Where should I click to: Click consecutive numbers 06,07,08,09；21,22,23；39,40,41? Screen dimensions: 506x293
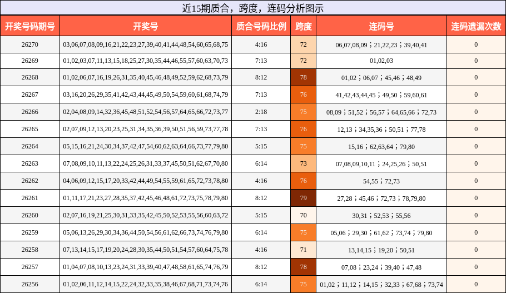pos(381,45)
